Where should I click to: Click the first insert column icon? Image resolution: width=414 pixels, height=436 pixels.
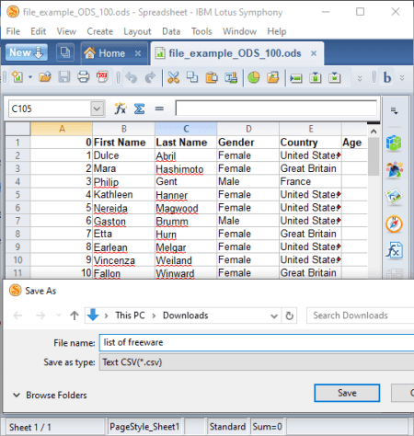click(316, 77)
